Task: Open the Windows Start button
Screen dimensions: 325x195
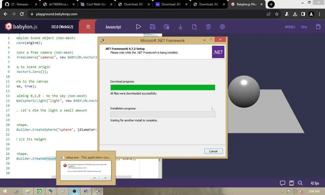Action: coord(5,191)
